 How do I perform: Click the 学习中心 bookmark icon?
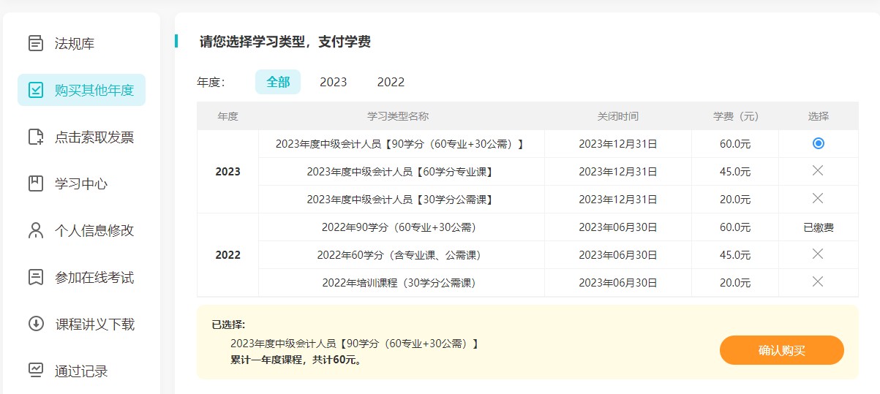click(36, 183)
